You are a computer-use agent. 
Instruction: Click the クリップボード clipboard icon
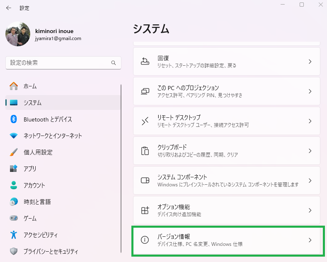pos(145,151)
